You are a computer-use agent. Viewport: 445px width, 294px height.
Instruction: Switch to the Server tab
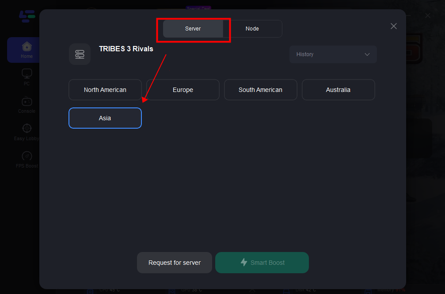[x=193, y=28]
